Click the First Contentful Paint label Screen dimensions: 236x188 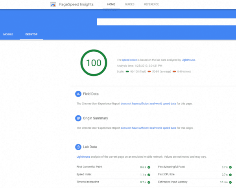[x=89, y=167]
